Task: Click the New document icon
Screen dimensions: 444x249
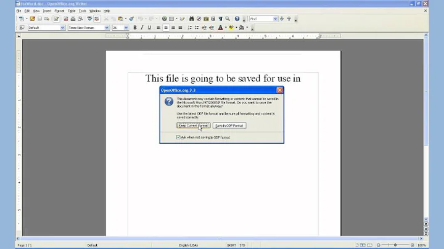Action: point(21,18)
